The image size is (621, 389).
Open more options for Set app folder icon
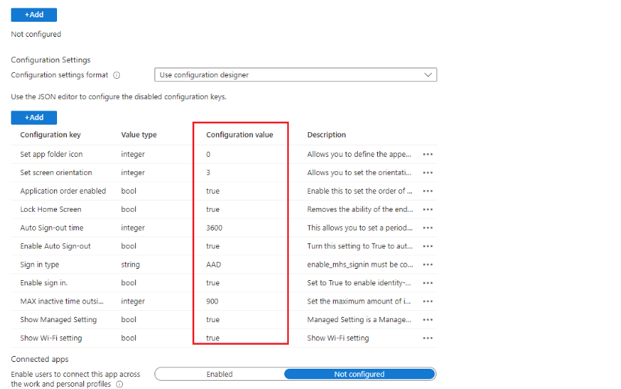(427, 155)
